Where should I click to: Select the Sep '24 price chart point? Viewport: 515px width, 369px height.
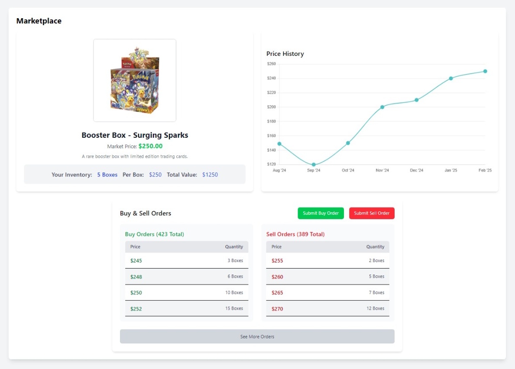(x=314, y=165)
